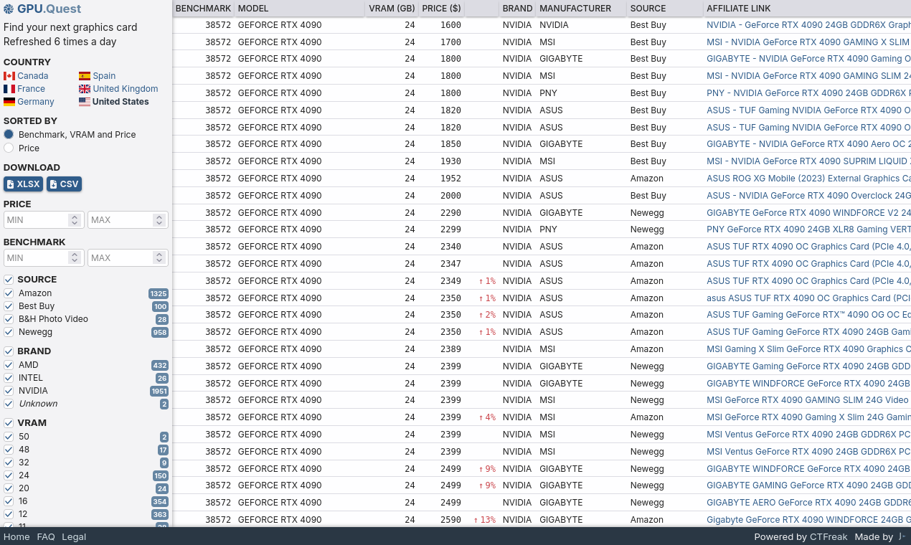This screenshot has height=545, width=911.
Task: Open MSI SUPRIM LIQUID Best Buy link
Action: (x=808, y=161)
